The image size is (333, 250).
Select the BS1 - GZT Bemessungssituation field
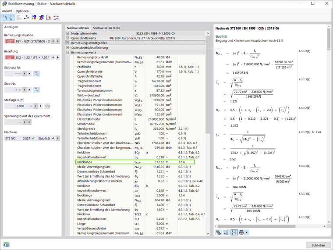point(28,41)
